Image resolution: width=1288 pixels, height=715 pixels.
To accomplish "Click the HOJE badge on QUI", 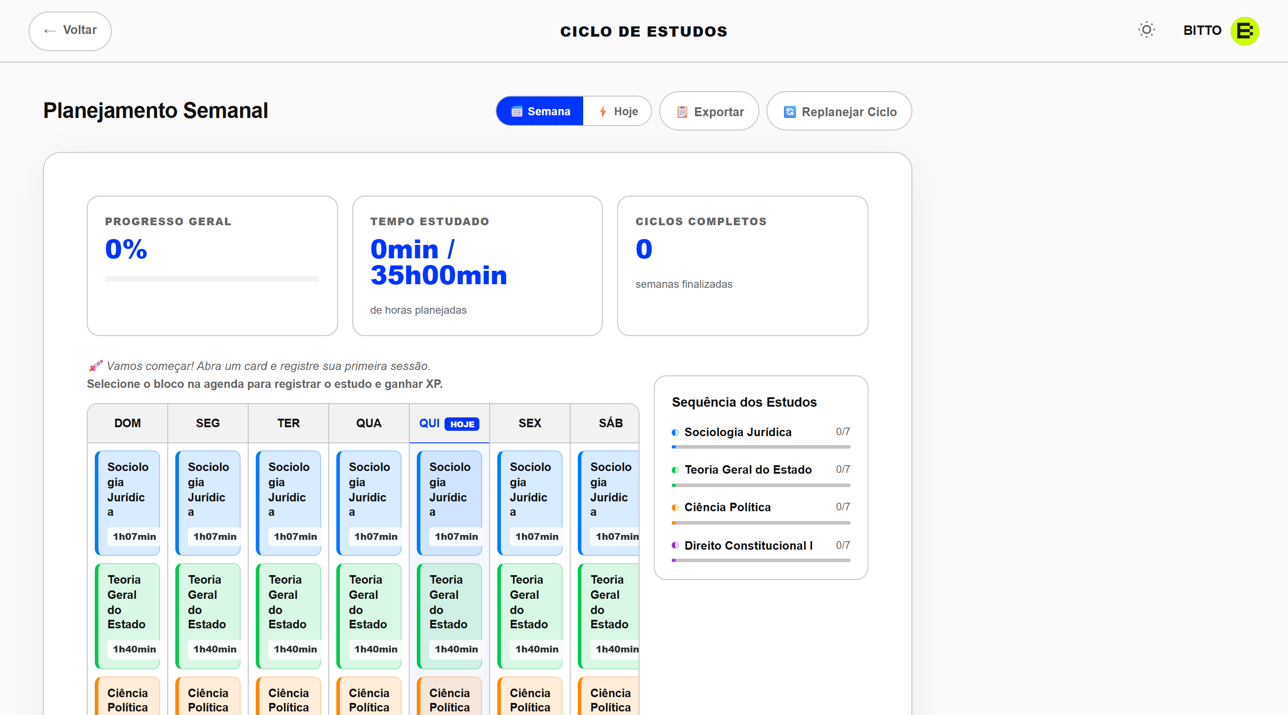I will [x=462, y=424].
